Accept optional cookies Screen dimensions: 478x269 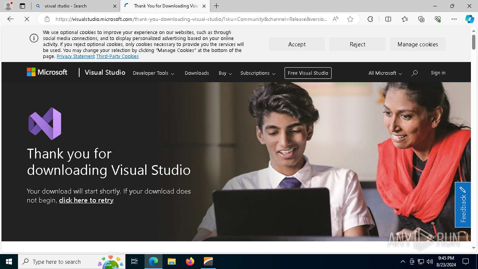coord(297,44)
